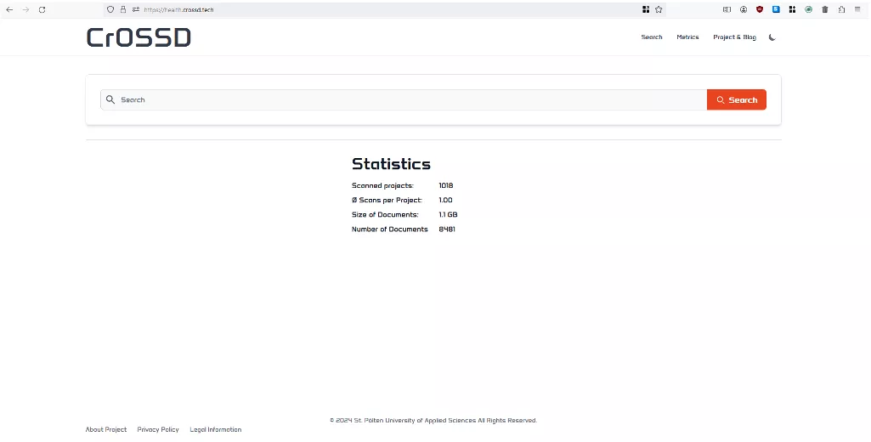Open the Privacy Policy footer link
The height and width of the screenshot is (442, 871).
(158, 429)
